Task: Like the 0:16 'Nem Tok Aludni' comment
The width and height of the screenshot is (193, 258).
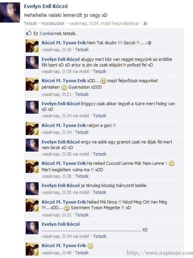Action: pyautogui.click(x=82, y=50)
